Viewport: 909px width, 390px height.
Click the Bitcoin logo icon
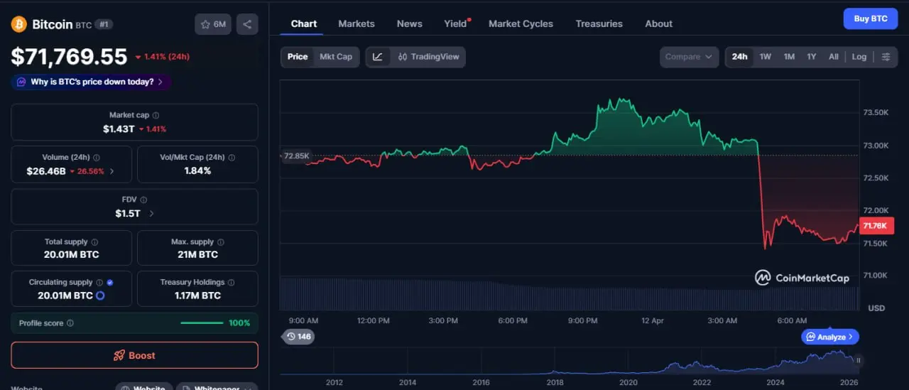[18, 24]
